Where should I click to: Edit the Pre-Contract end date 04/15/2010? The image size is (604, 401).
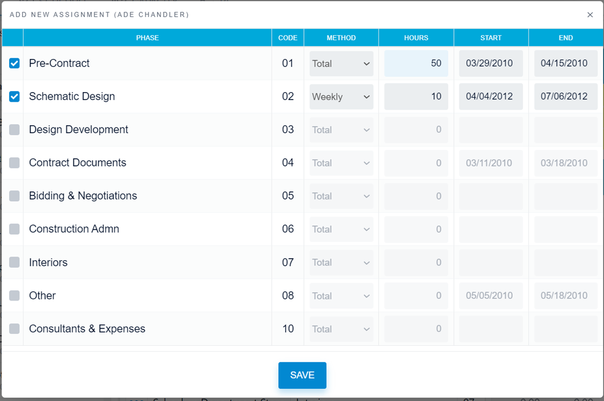pyautogui.click(x=565, y=63)
